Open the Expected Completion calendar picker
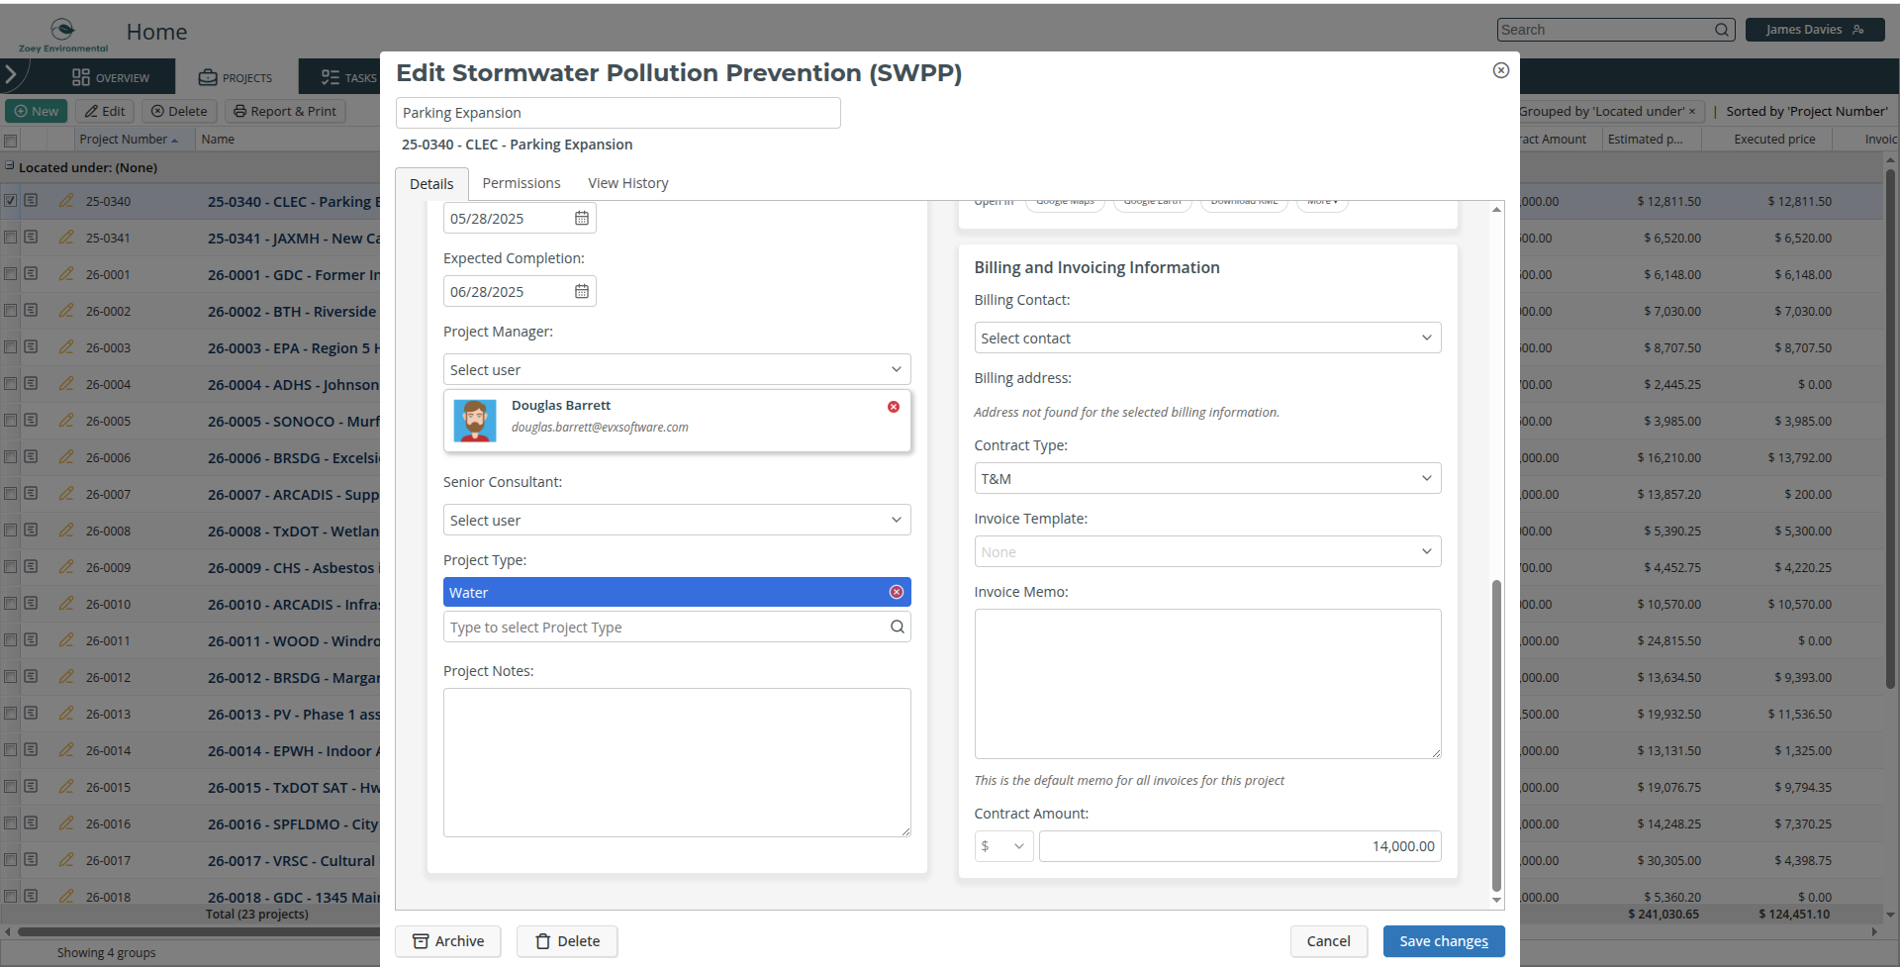The image size is (1900, 967). coord(582,292)
